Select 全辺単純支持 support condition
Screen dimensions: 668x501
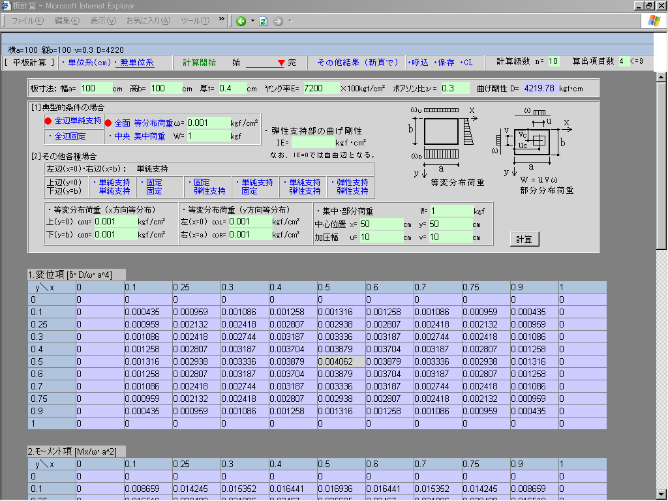77,121
